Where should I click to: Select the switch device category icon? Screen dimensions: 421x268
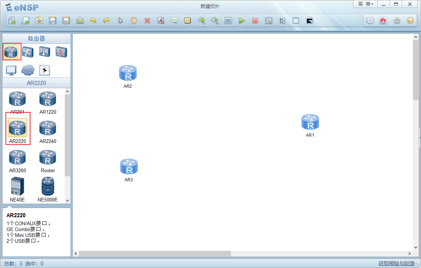pos(28,52)
